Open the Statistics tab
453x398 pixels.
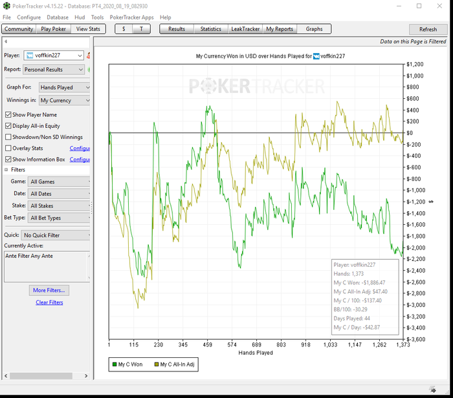point(210,29)
